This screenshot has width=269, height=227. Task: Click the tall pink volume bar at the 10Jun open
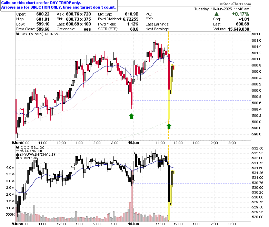click(x=132, y=195)
